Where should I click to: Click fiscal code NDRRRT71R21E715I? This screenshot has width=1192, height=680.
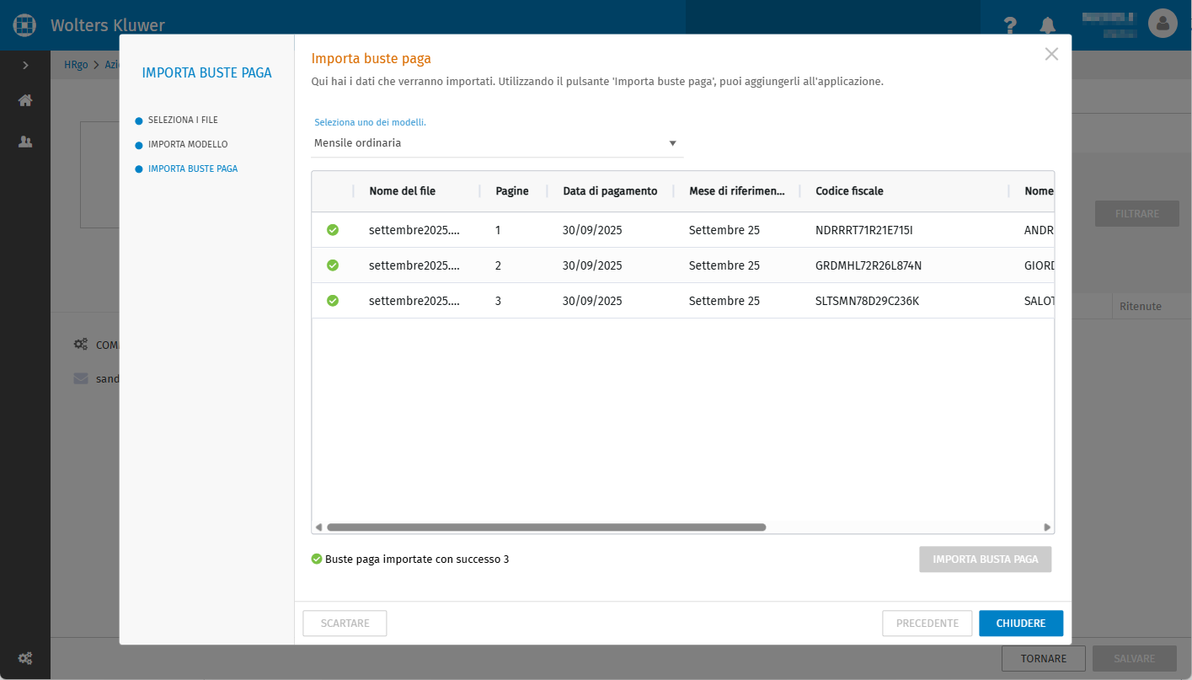864,230
